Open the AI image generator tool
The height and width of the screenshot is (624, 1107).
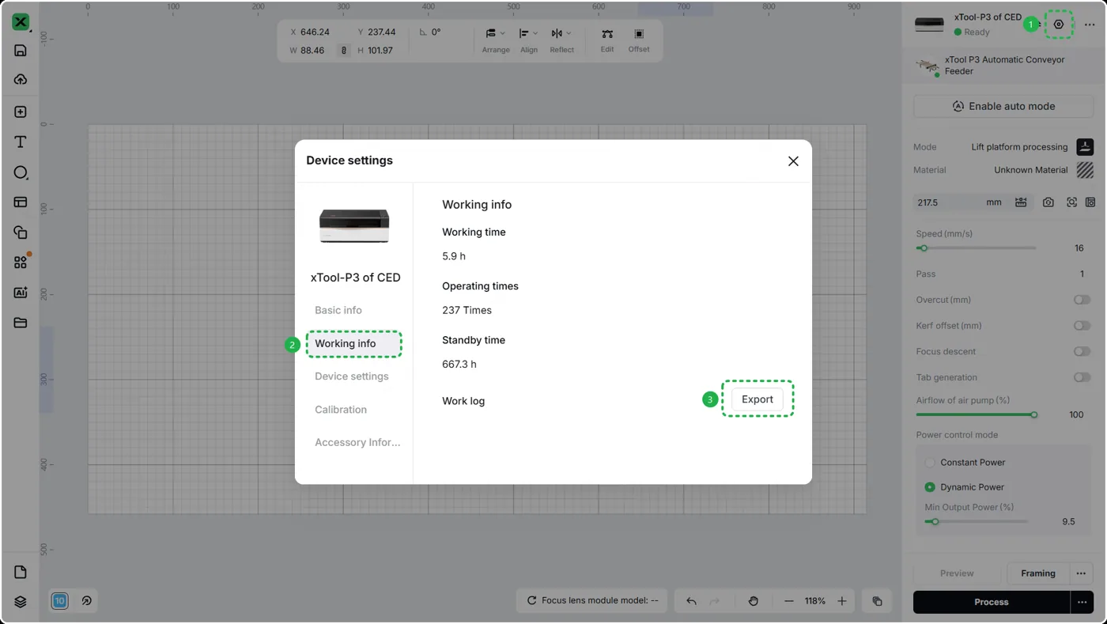coord(21,293)
